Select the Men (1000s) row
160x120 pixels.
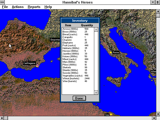[78, 62]
